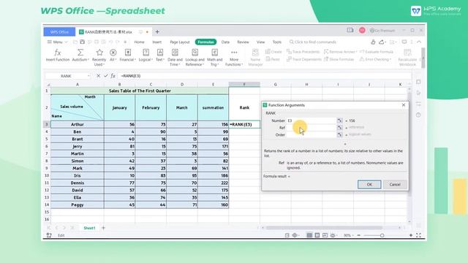Close the Function Arguments dialog

click(x=404, y=105)
